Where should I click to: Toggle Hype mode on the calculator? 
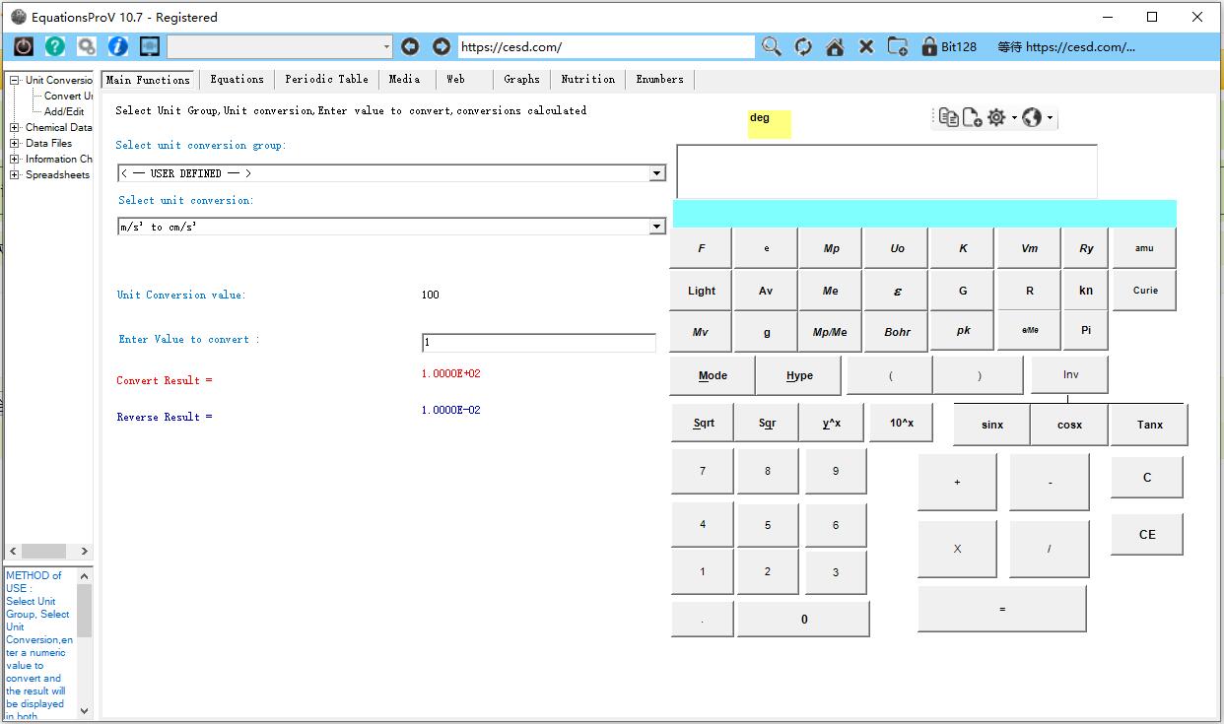(x=798, y=375)
